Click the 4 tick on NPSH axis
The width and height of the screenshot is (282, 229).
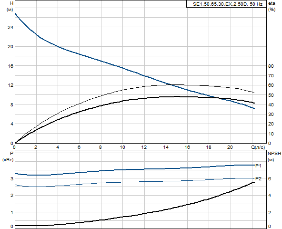point(270,196)
